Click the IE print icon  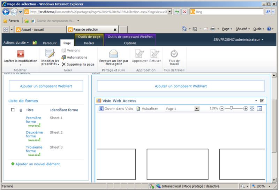213,29
